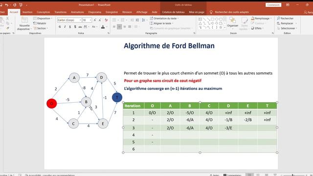The image size is (313, 176).
Task: Toggle Commentaires pane in status bar
Action: point(232,175)
